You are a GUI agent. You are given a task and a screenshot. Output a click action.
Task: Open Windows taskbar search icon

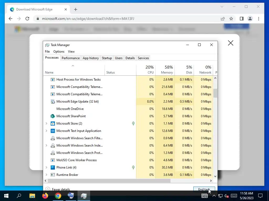(19, 196)
